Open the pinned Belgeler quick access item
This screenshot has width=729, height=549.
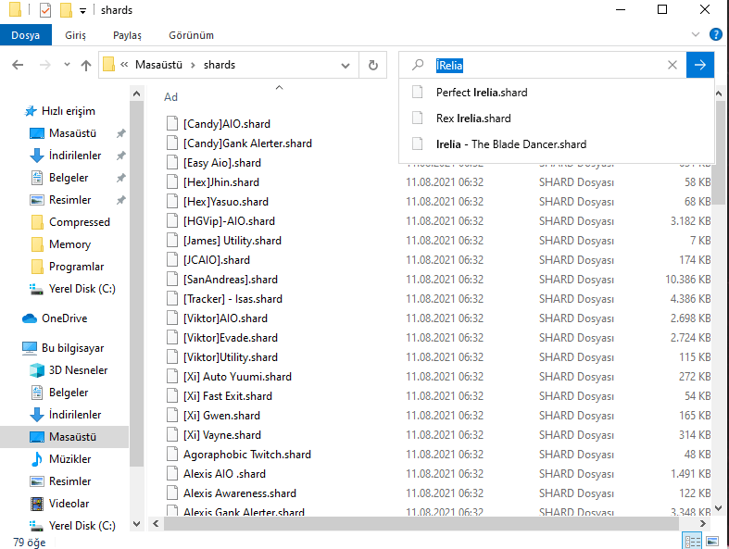(x=69, y=178)
